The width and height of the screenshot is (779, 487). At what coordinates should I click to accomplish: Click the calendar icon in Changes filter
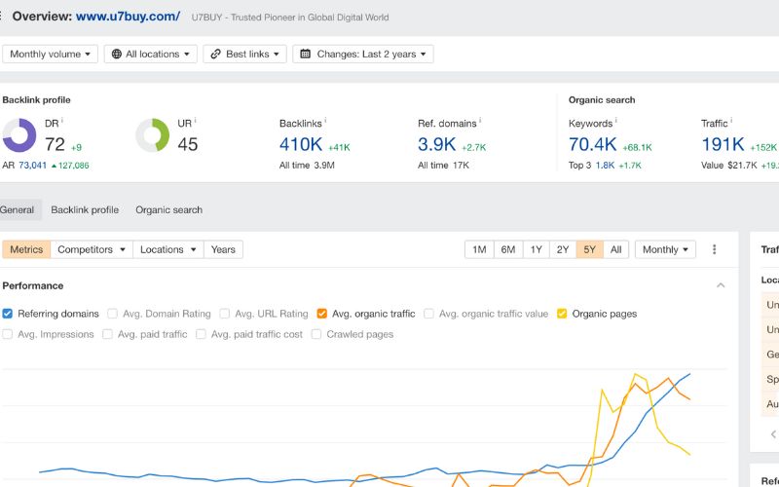(x=306, y=54)
